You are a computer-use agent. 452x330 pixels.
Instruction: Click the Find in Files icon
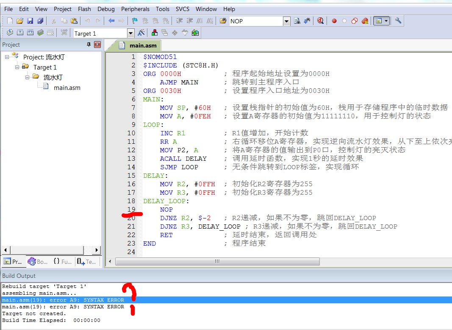(223, 21)
